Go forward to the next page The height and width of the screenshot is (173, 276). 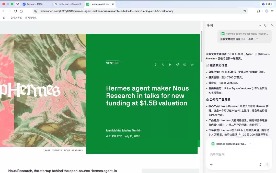coord(9,11)
